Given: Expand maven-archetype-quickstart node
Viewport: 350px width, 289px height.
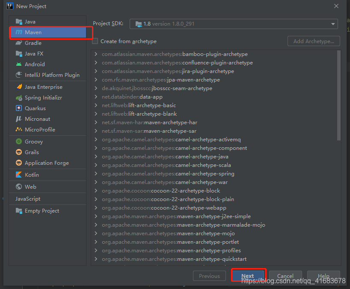Looking at the screenshot, I should click(x=96, y=259).
